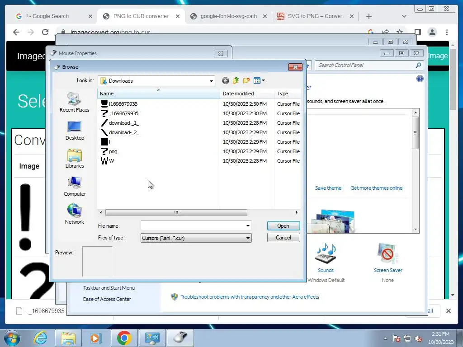Select the download-_1_ cursor file

[119, 123]
